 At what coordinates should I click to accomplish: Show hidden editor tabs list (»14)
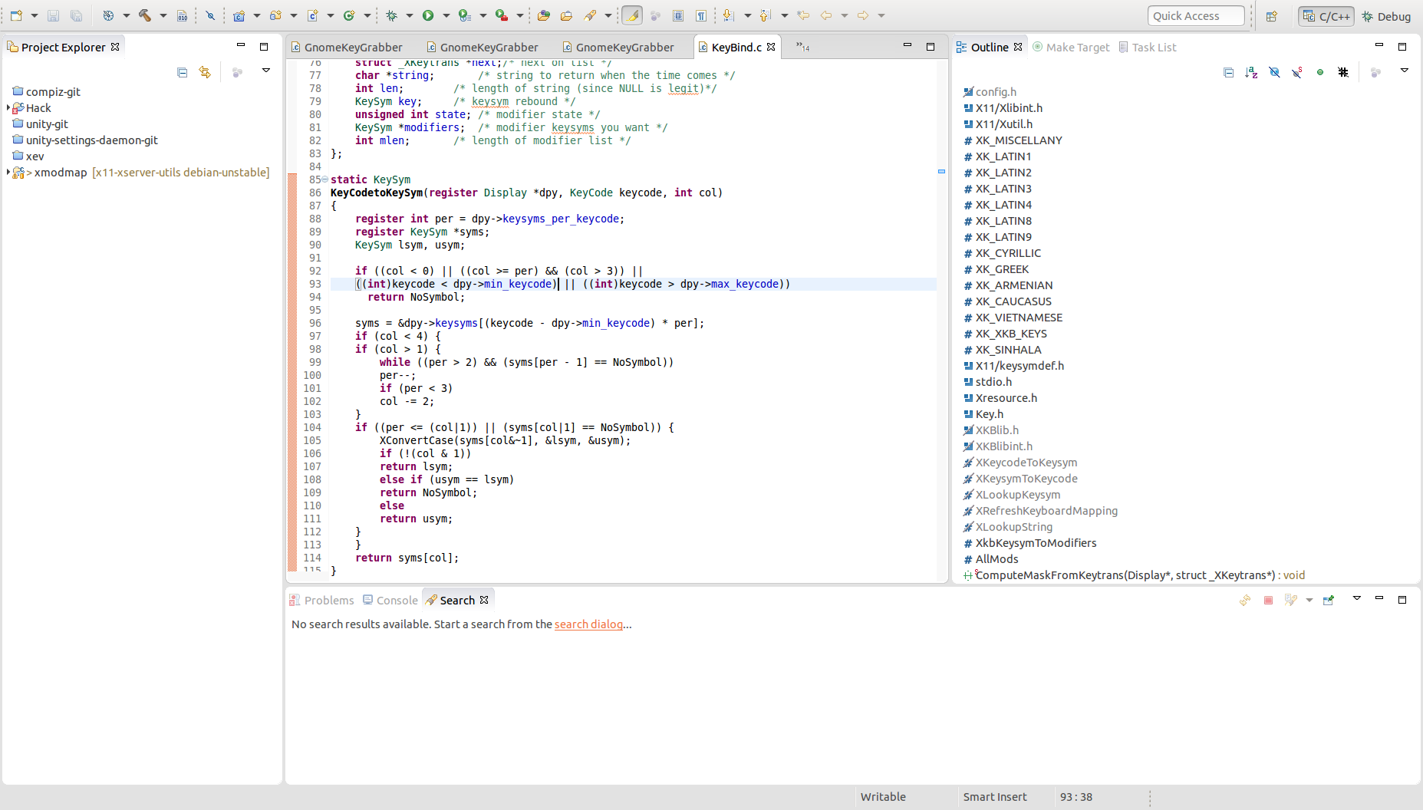tap(803, 47)
